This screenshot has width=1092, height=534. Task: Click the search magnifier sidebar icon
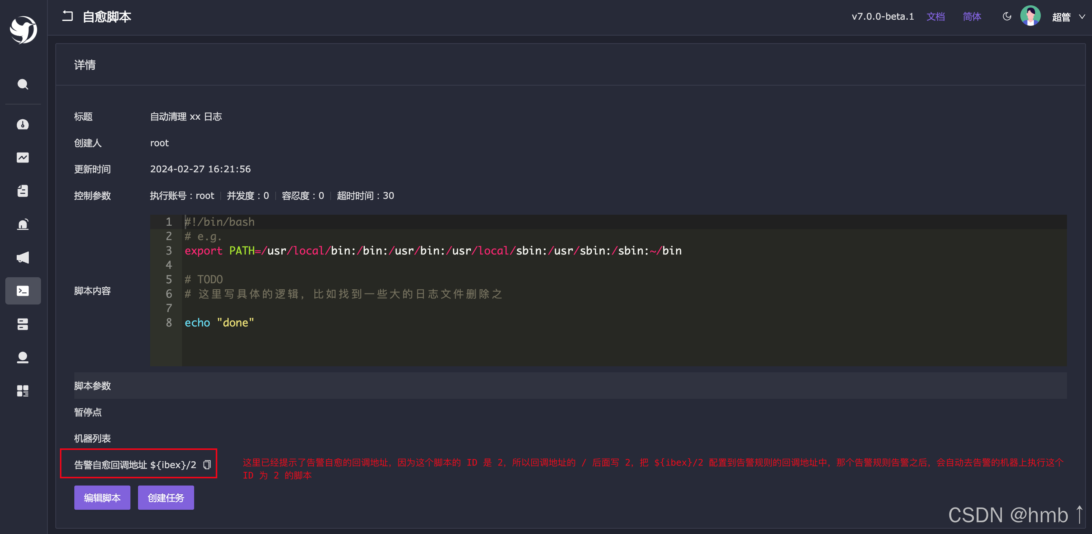[23, 84]
